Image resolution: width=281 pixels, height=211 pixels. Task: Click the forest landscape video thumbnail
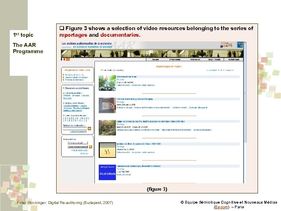[x=107, y=127]
